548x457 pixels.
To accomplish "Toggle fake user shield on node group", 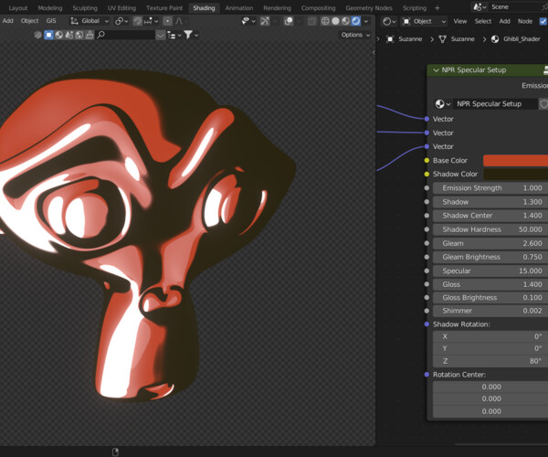I will coord(543,104).
